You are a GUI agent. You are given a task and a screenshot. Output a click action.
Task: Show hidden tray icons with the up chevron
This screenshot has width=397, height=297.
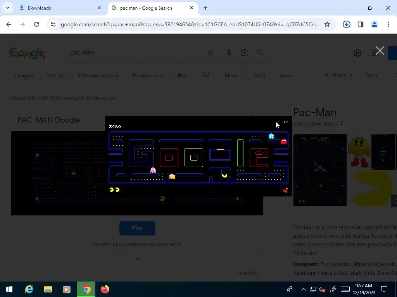click(303, 289)
